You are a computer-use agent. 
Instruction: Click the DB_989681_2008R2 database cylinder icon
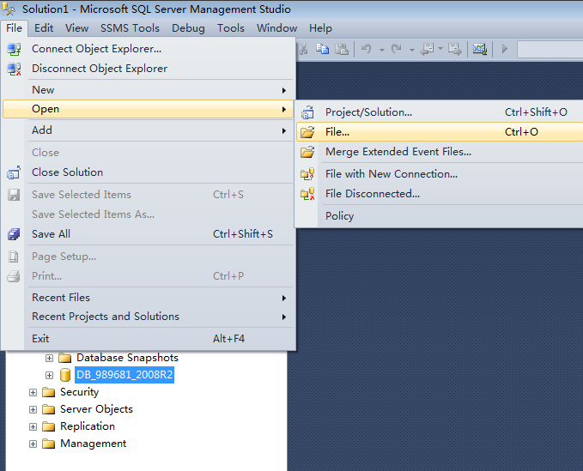pos(65,375)
